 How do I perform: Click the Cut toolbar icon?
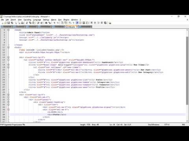[x=27, y=23]
